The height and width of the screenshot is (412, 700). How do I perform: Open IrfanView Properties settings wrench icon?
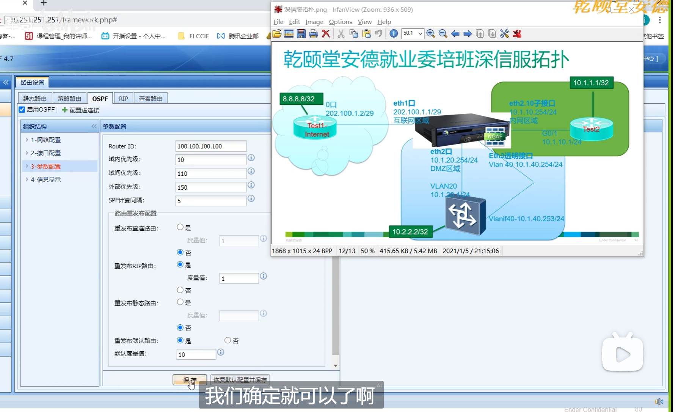click(504, 34)
